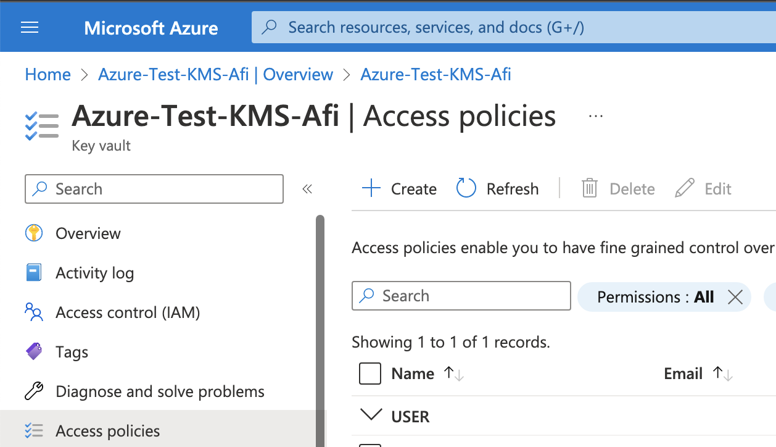Collapse the USER group chevron
This screenshot has width=776, height=447.
click(371, 416)
